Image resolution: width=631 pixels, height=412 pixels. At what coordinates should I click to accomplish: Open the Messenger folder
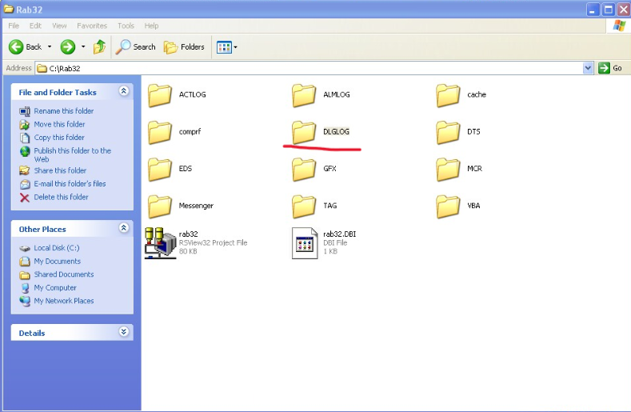coord(180,206)
